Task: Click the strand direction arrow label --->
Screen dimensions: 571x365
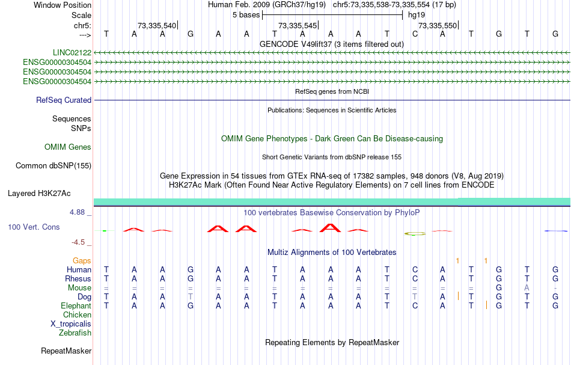Action: pyautogui.click(x=85, y=35)
